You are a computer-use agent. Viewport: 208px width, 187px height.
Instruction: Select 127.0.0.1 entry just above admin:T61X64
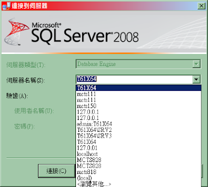point(138,118)
